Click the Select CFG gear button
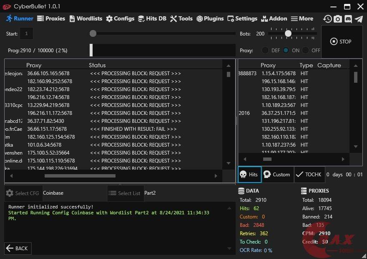 click(23, 193)
